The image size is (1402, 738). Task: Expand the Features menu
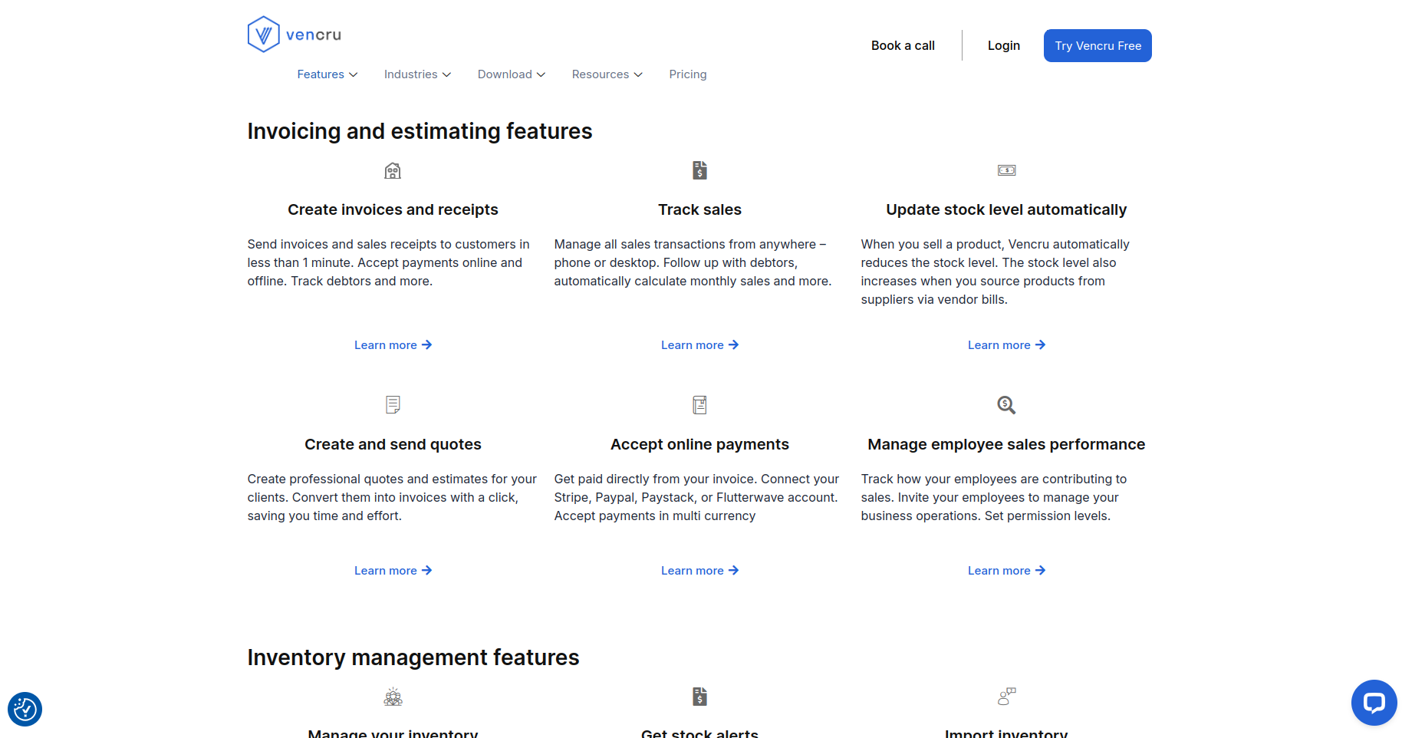pyautogui.click(x=327, y=74)
